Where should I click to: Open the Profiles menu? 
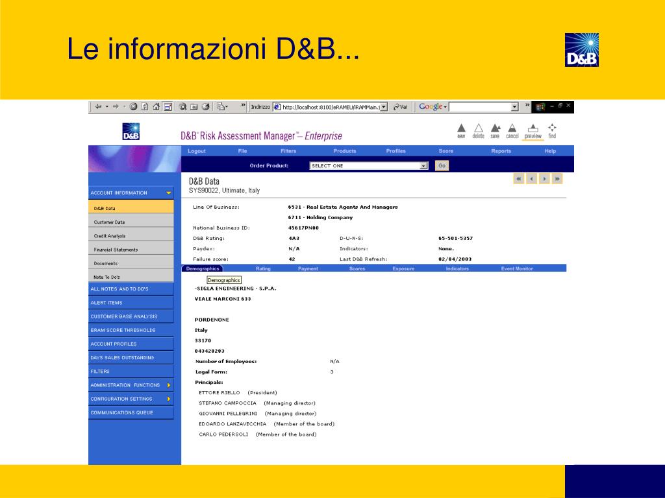click(x=396, y=150)
